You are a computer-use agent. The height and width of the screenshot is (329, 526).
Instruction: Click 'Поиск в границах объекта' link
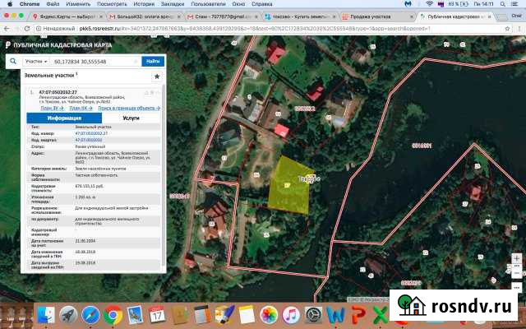[x=128, y=108]
